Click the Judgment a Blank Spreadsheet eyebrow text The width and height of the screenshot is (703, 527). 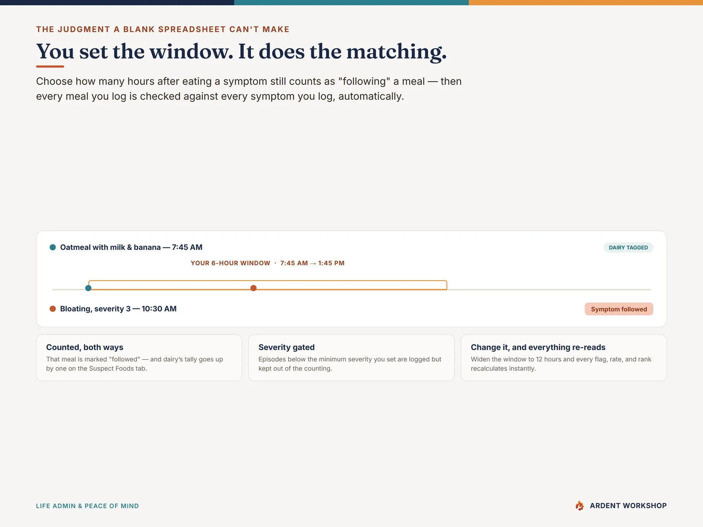pyautogui.click(x=163, y=29)
